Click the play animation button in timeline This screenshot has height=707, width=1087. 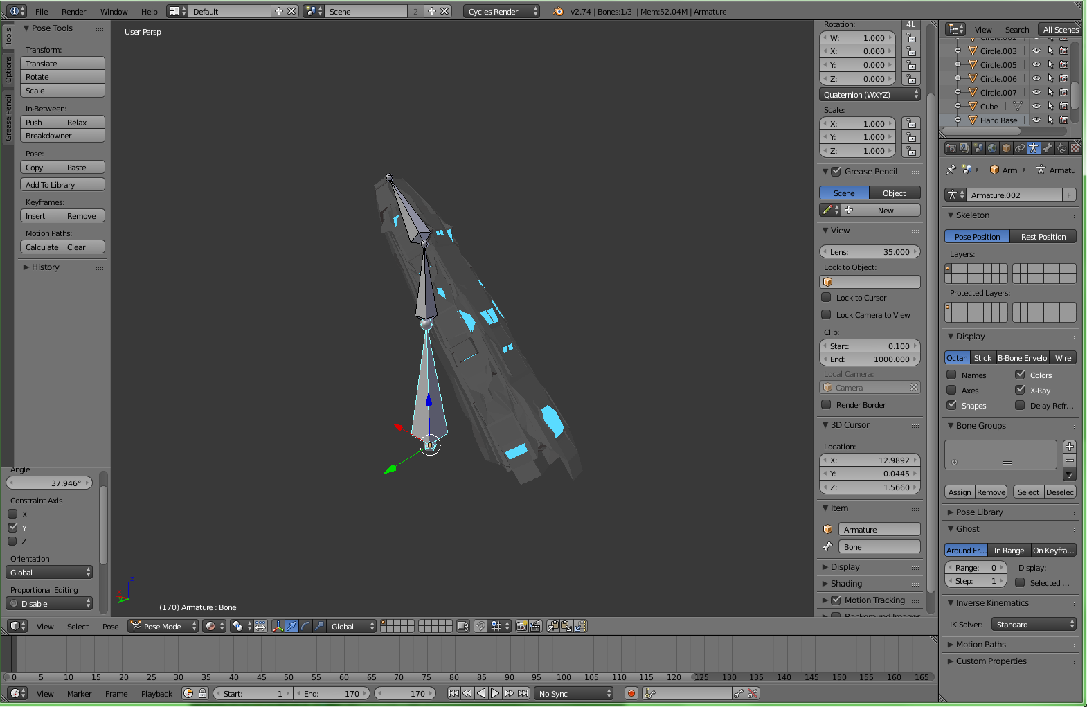pos(495,693)
